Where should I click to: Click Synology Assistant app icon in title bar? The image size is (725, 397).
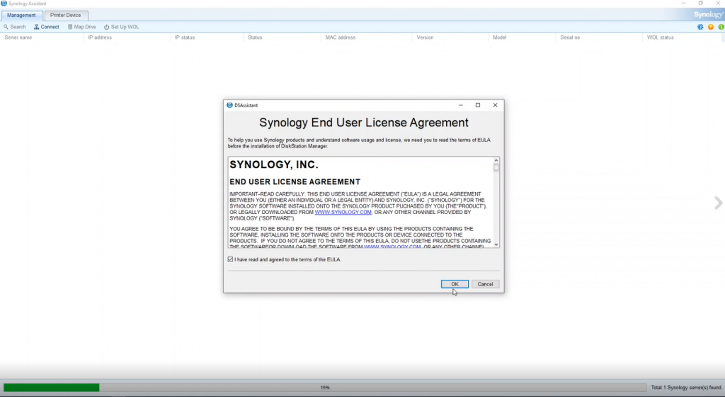click(x=4, y=4)
